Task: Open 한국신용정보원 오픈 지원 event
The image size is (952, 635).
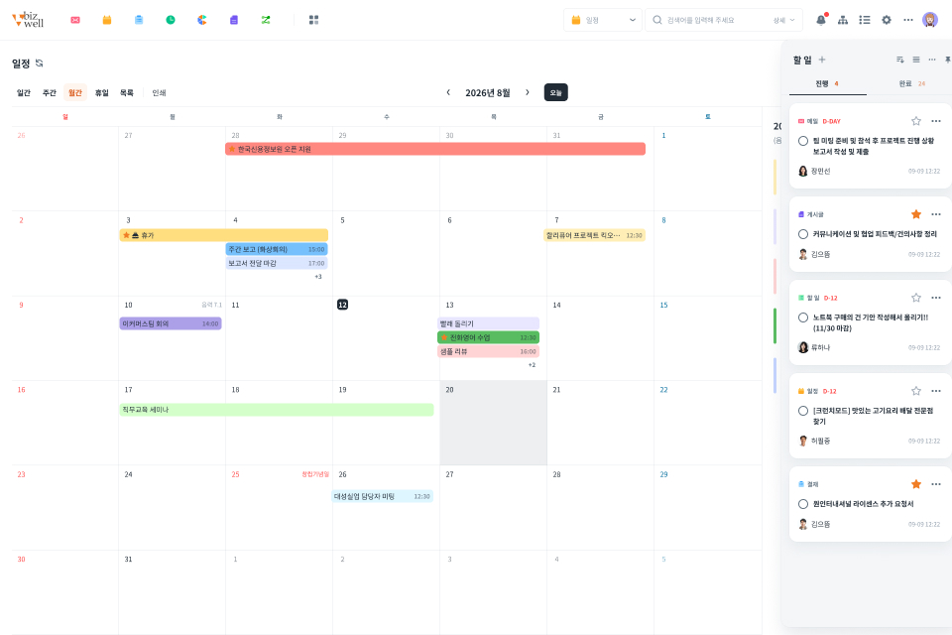Action: coord(435,149)
